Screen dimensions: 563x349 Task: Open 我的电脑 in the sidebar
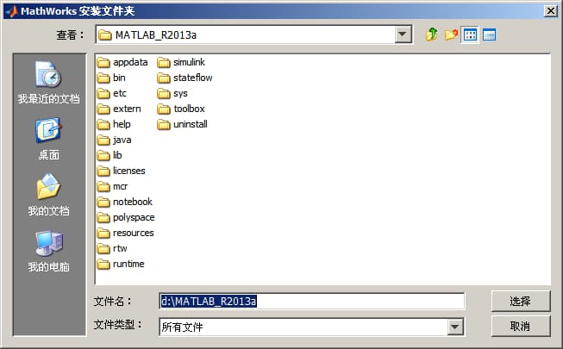pyautogui.click(x=48, y=251)
